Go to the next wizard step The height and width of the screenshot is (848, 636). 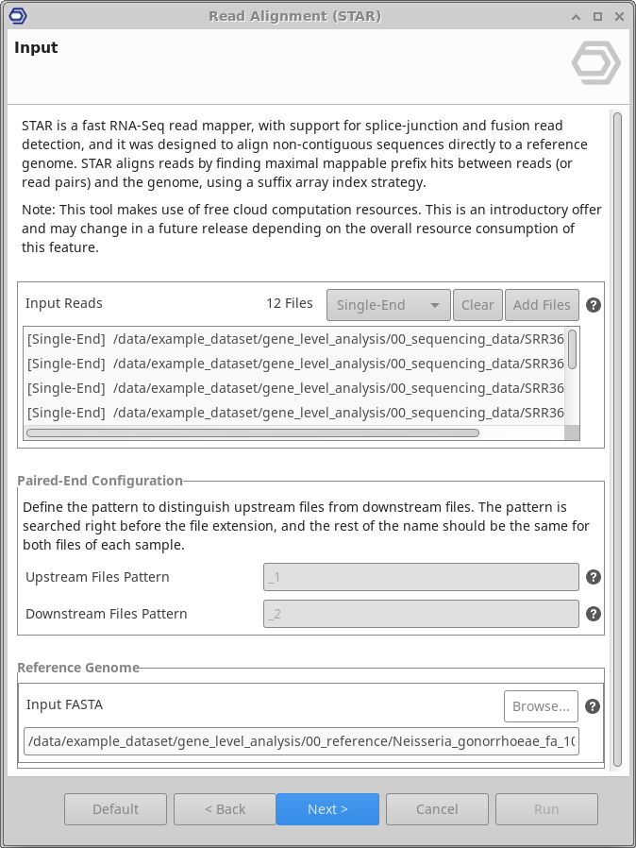coord(327,809)
